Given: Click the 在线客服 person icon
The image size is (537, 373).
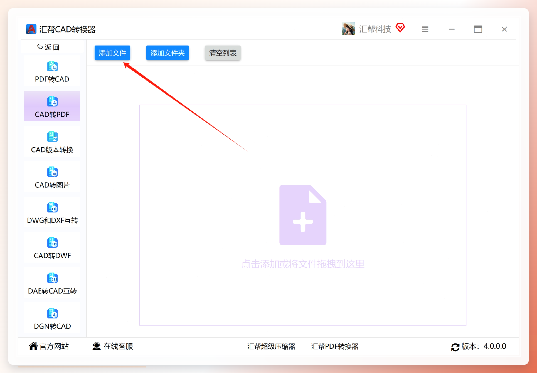Looking at the screenshot, I should coord(97,346).
